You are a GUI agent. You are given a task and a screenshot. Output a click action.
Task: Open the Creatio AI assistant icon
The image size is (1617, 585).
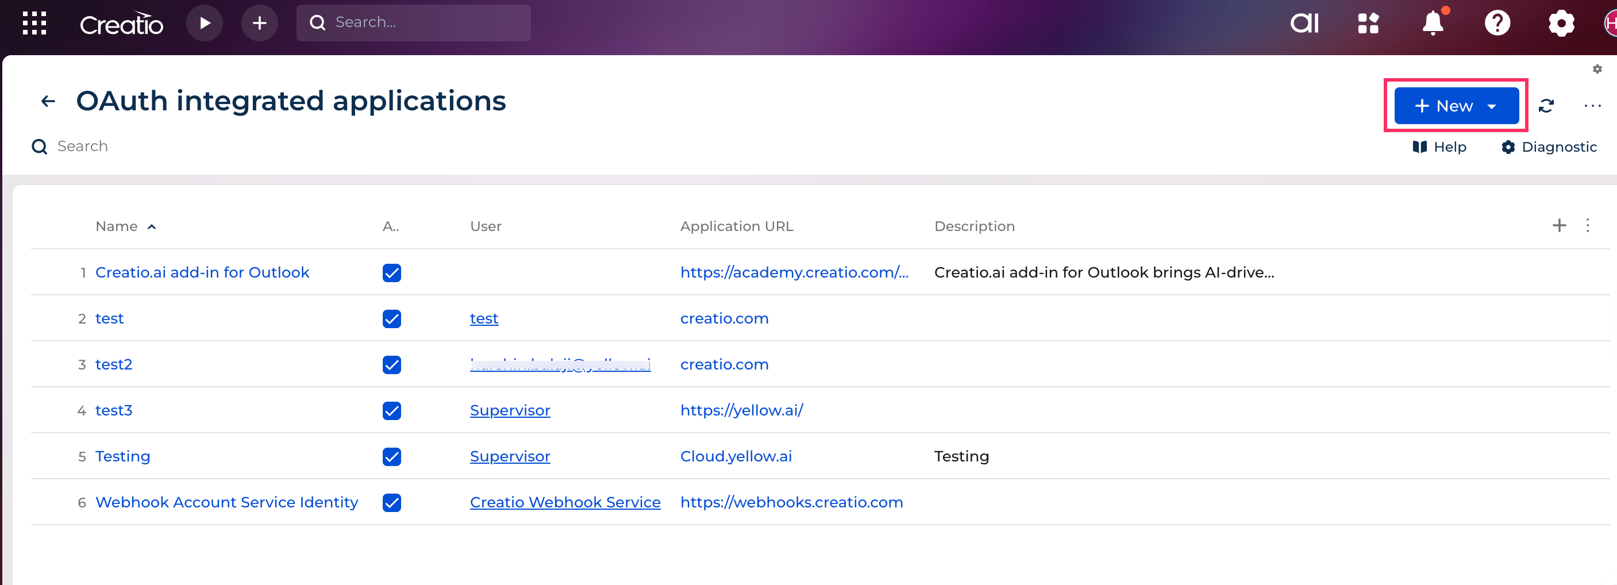coord(1304,23)
